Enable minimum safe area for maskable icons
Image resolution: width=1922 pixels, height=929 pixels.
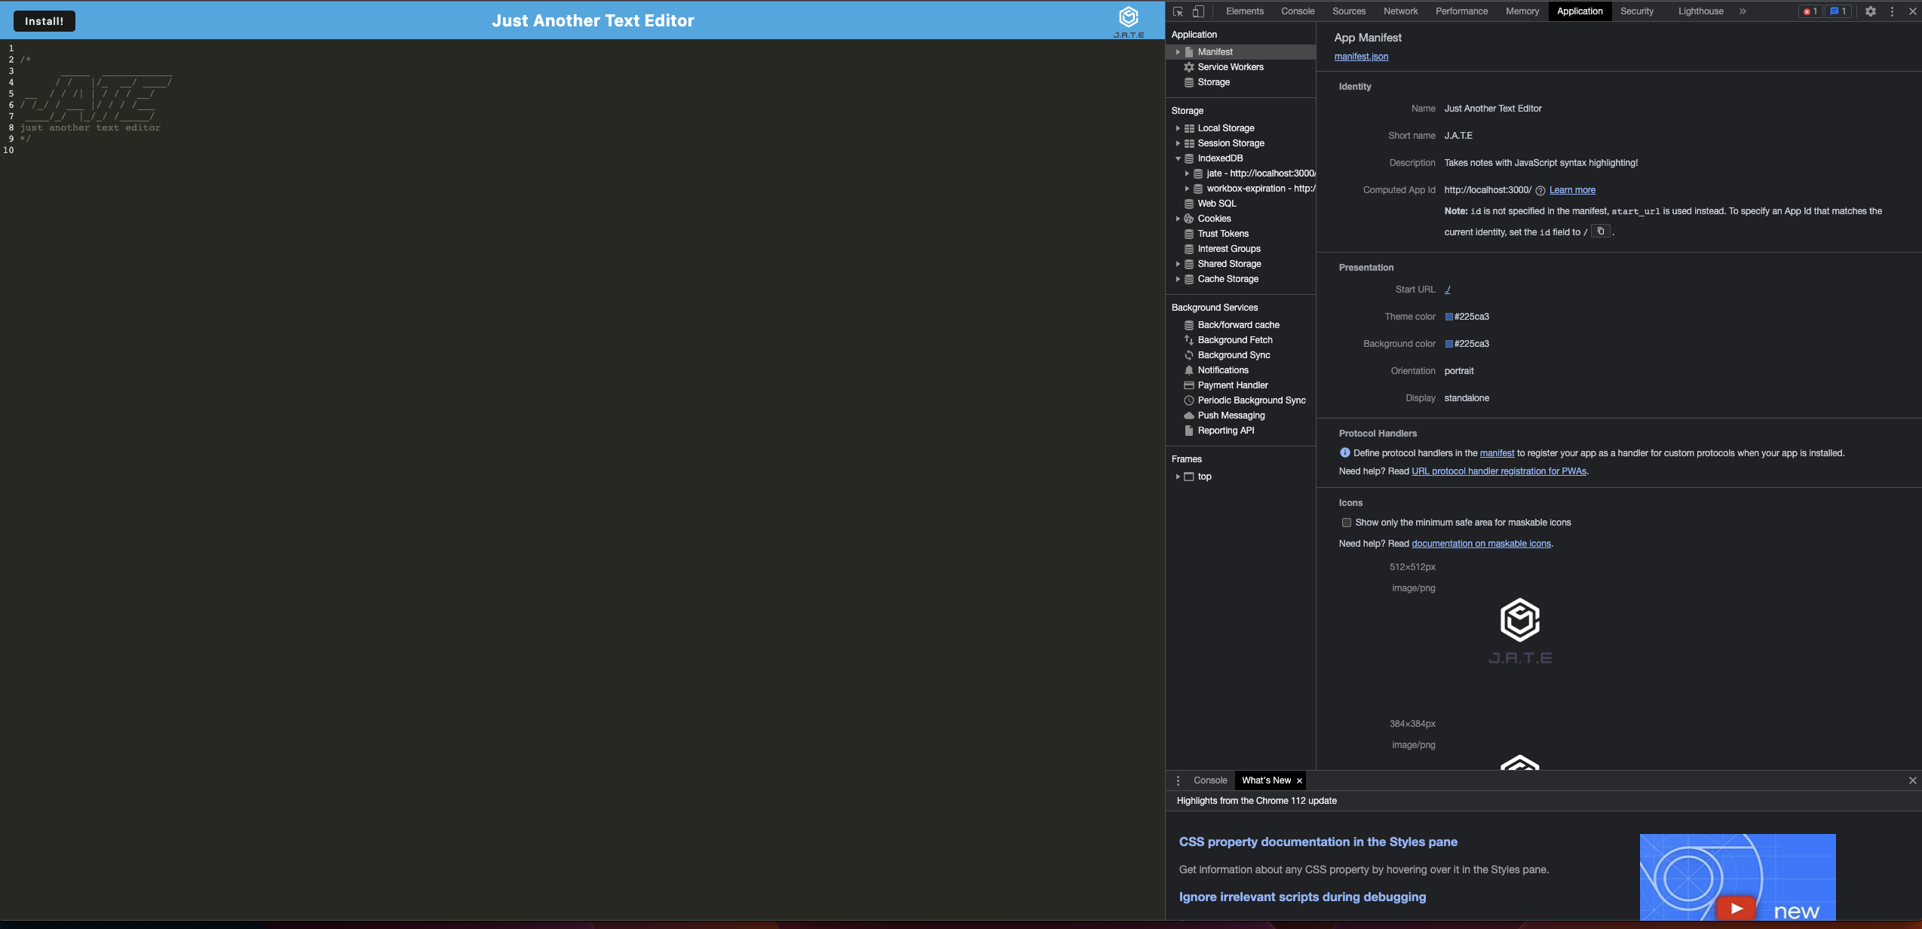point(1345,522)
